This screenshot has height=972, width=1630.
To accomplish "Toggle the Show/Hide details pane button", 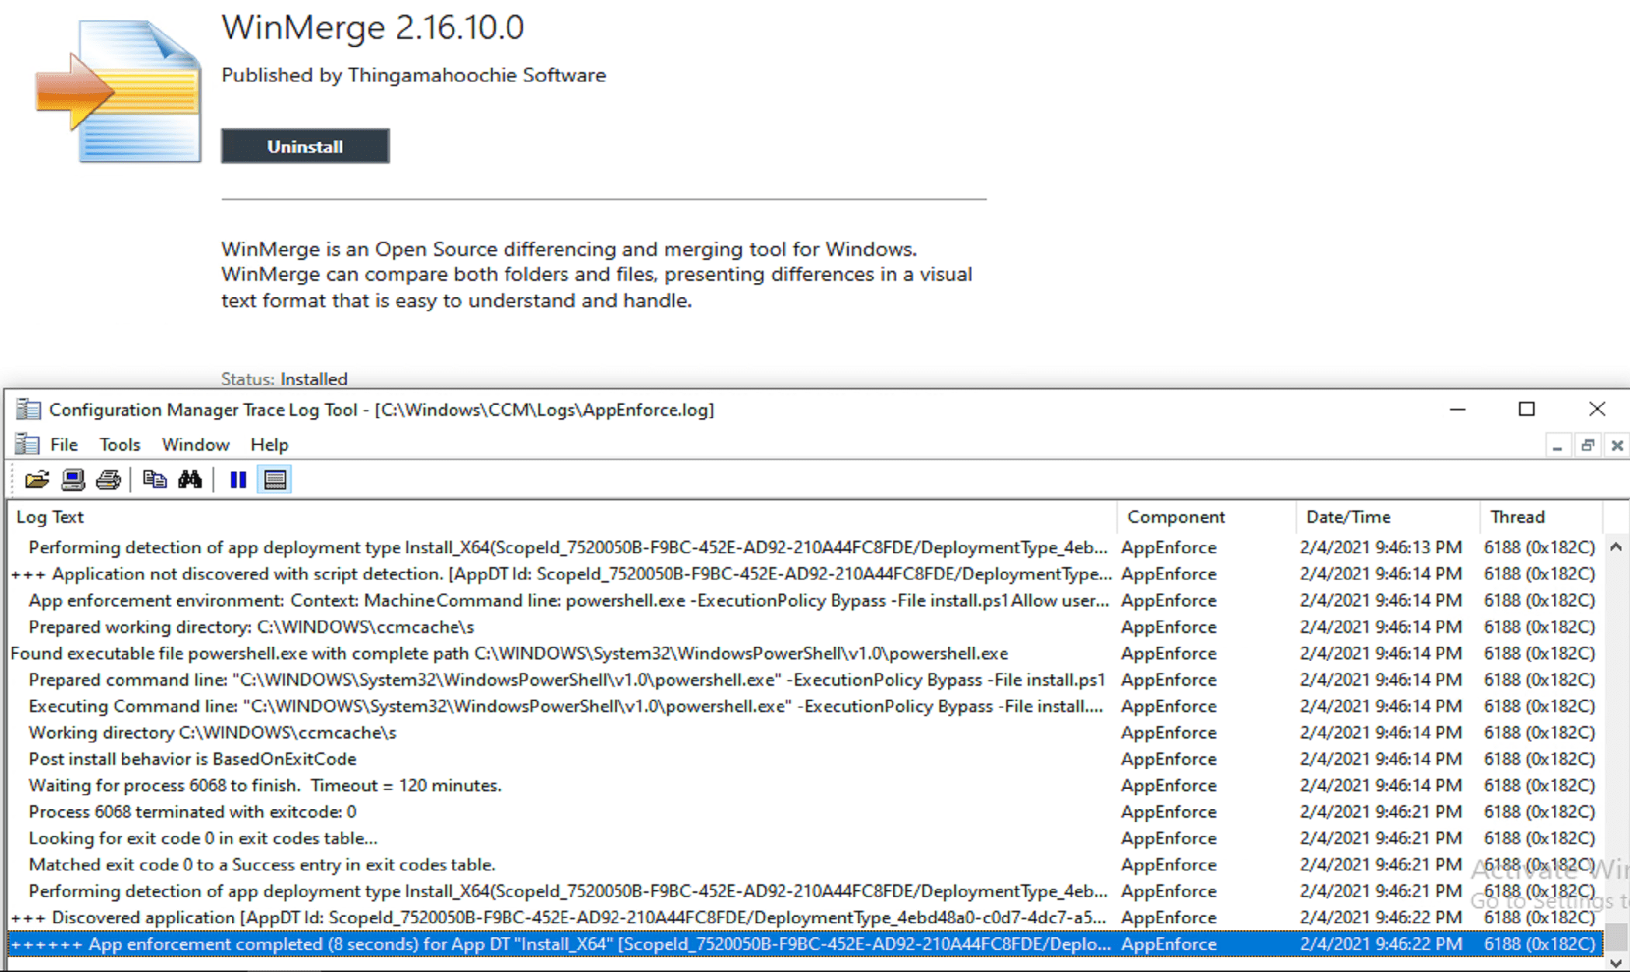I will pyautogui.click(x=275, y=479).
